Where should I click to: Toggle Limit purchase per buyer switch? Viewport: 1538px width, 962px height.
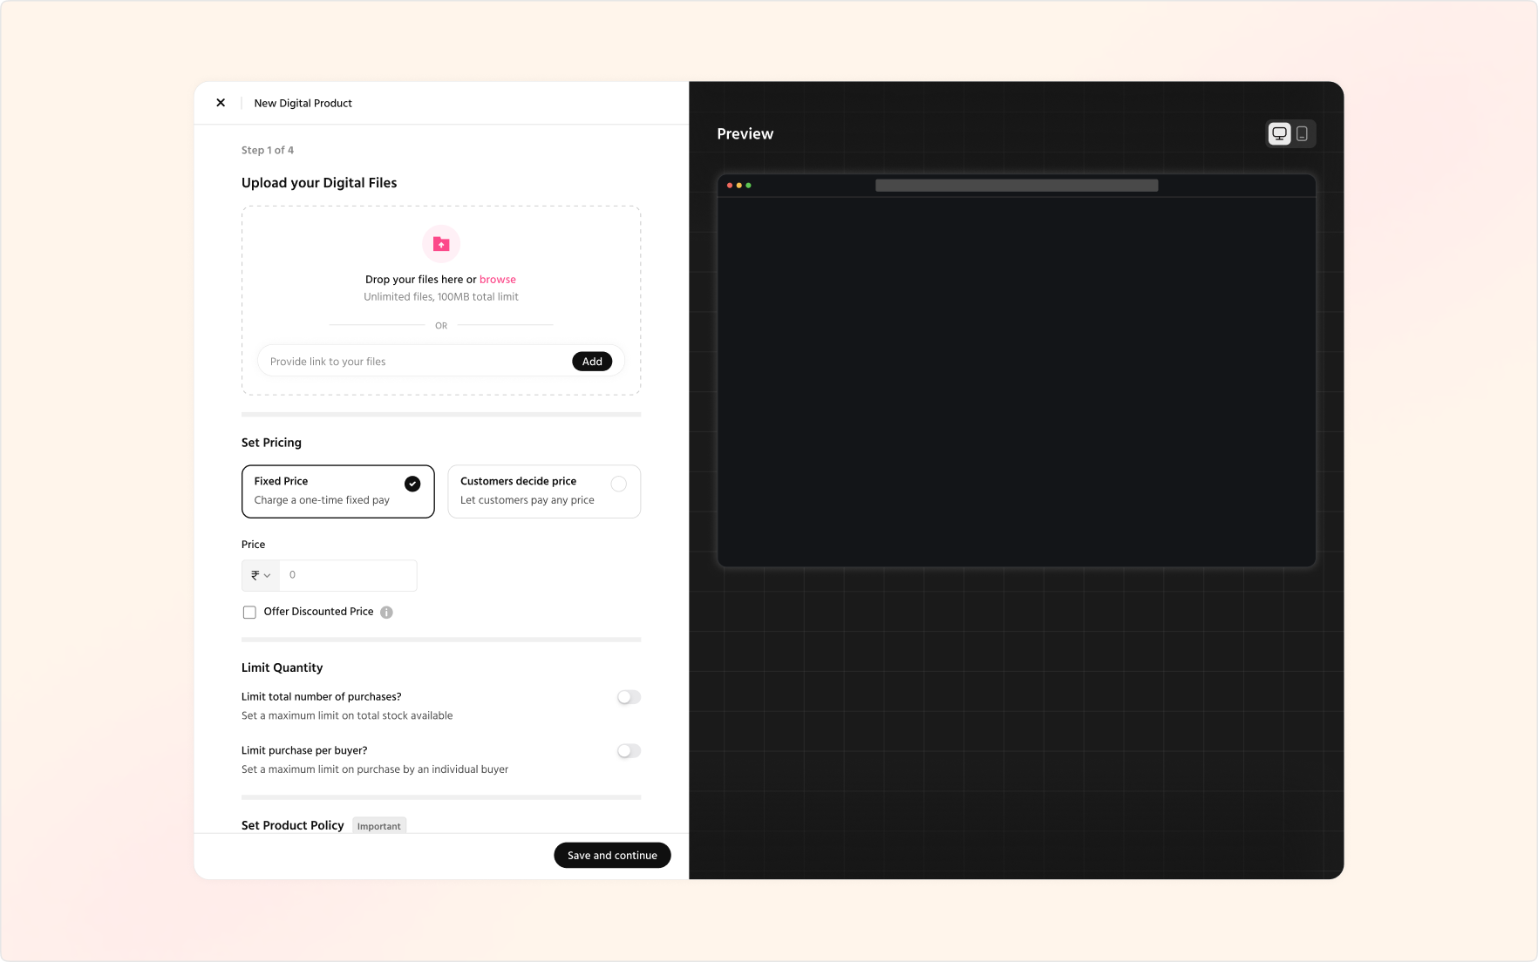point(629,751)
